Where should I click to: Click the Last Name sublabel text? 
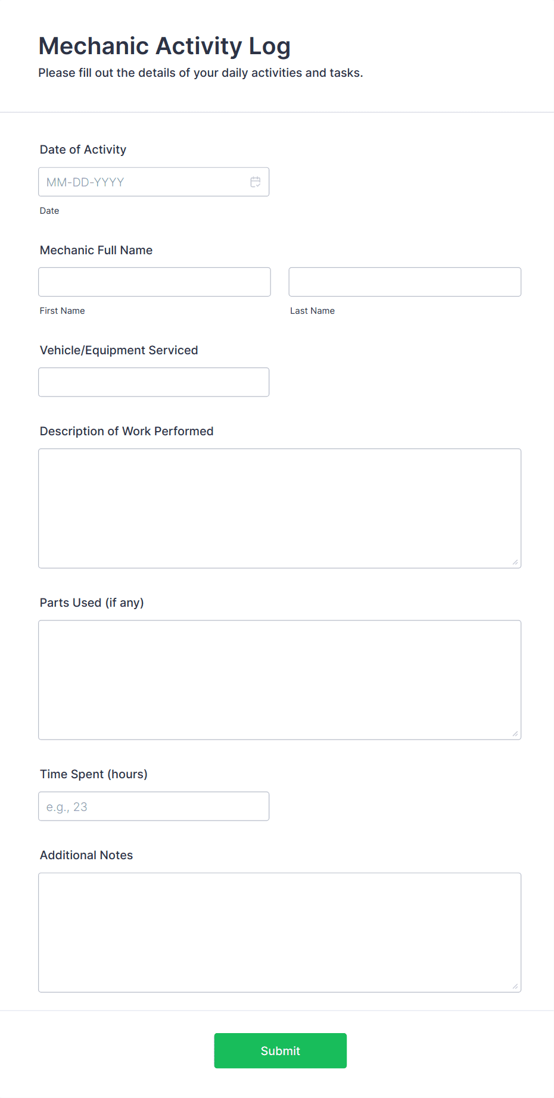(x=312, y=310)
